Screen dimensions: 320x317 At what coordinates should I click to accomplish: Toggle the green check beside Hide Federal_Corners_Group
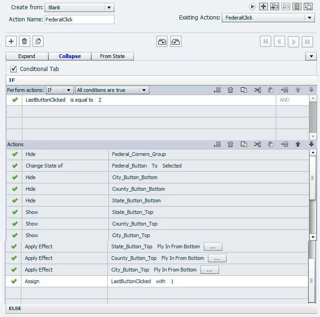coord(15,154)
